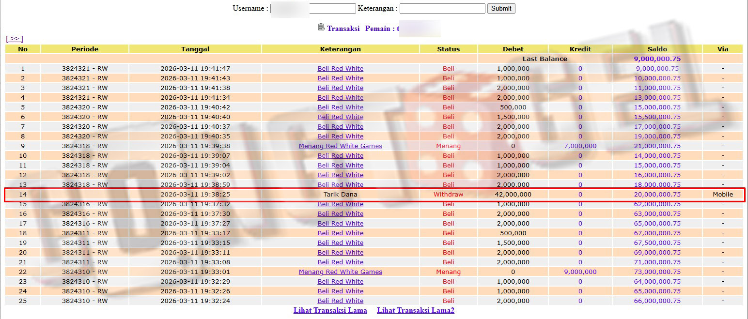This screenshot has width=748, height=319.
Task: Open Lihat Transaksi Lama2 link
Action: 415,310
